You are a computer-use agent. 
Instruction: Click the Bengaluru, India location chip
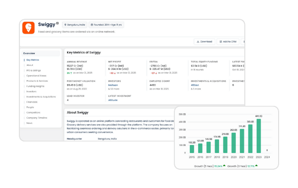(74, 25)
